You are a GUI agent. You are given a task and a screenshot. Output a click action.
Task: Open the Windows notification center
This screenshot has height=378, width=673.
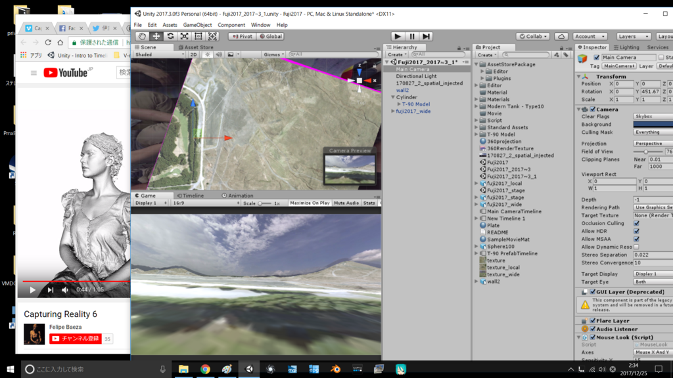[659, 369]
